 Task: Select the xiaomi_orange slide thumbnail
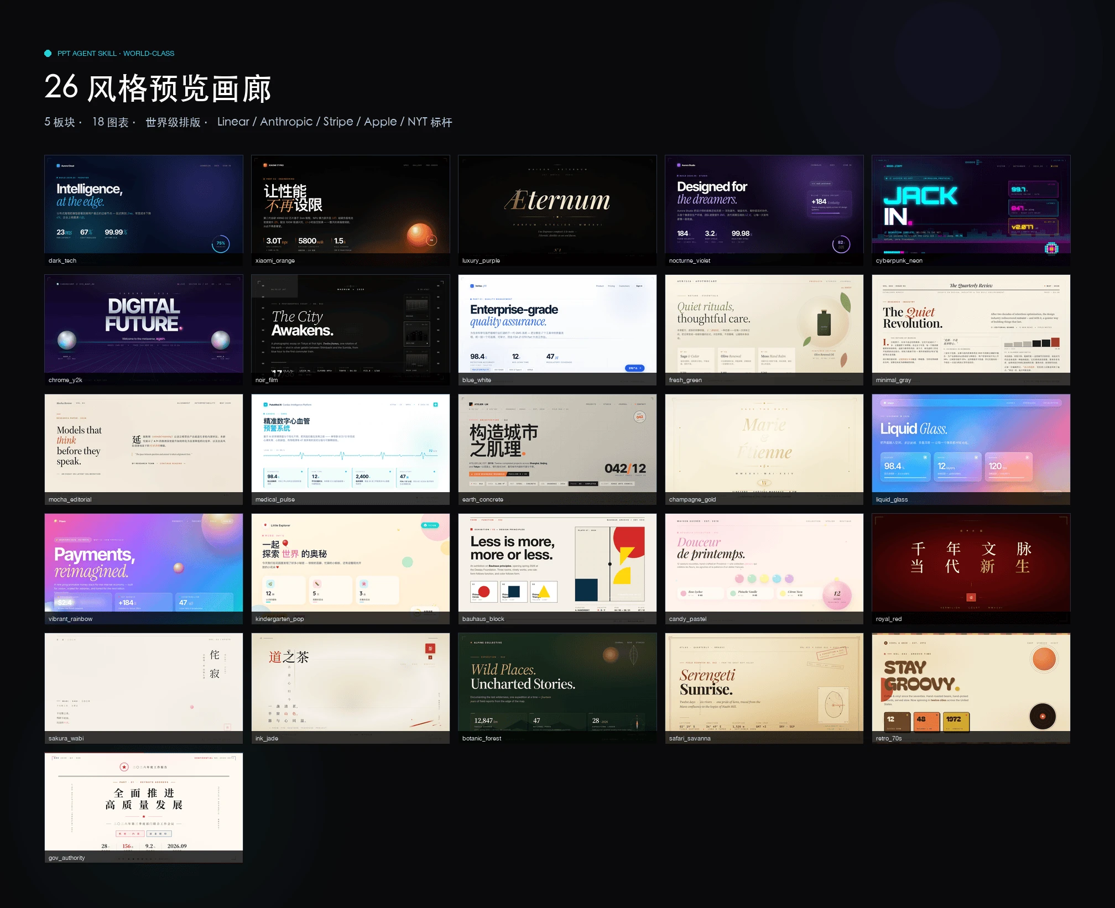351,210
